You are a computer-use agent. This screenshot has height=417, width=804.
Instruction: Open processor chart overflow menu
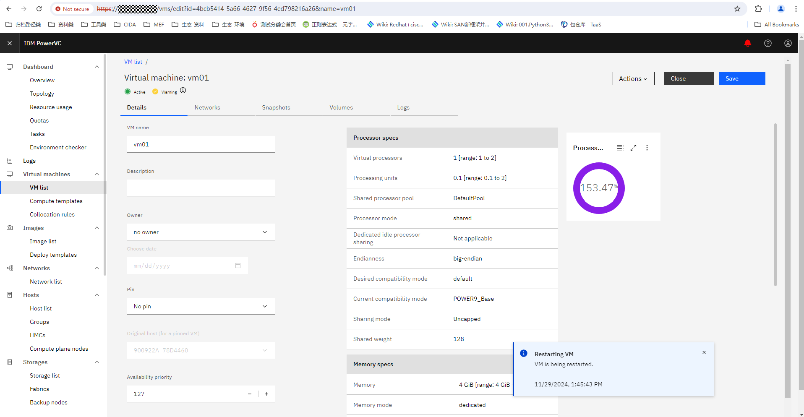(x=647, y=148)
